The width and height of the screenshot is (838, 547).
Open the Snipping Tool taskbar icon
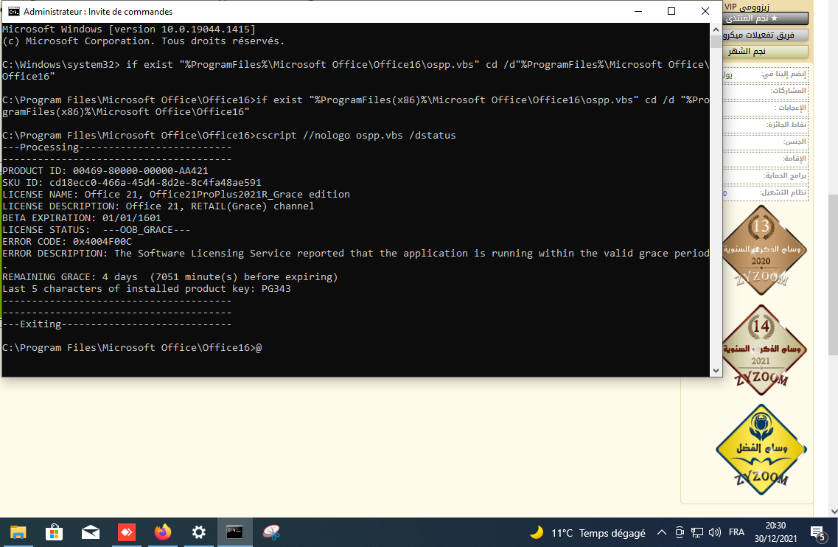coord(271,532)
